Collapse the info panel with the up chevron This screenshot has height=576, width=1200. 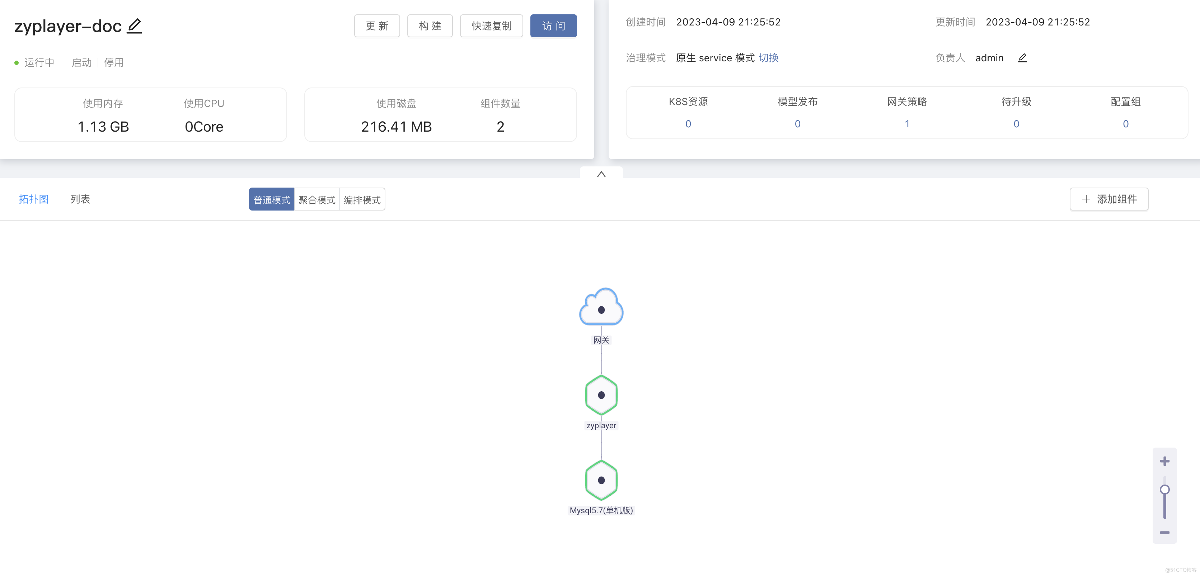pos(601,174)
